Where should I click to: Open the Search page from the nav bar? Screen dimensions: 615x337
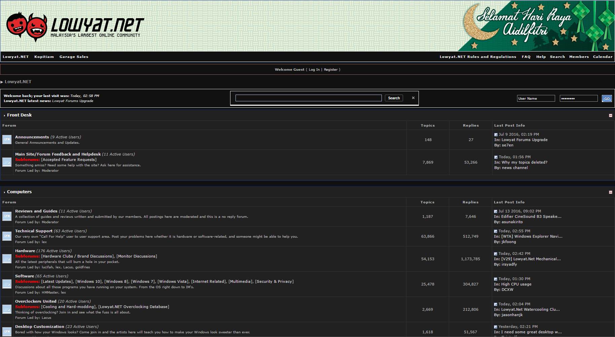coord(557,57)
